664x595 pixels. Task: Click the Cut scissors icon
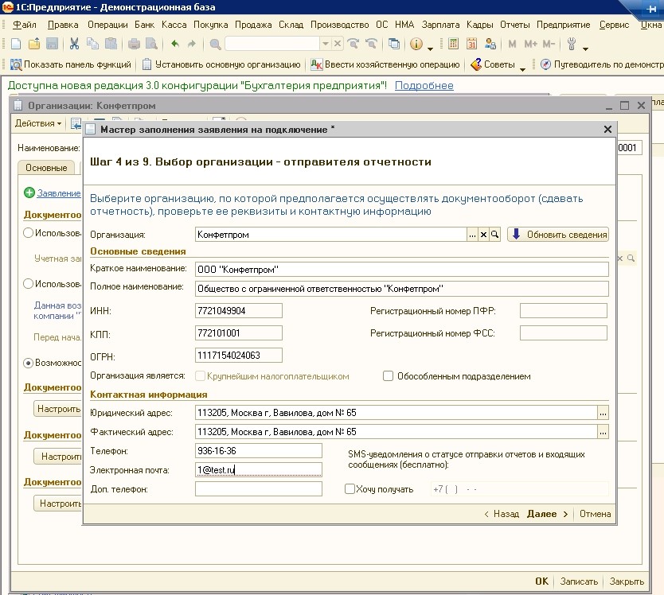click(x=75, y=44)
